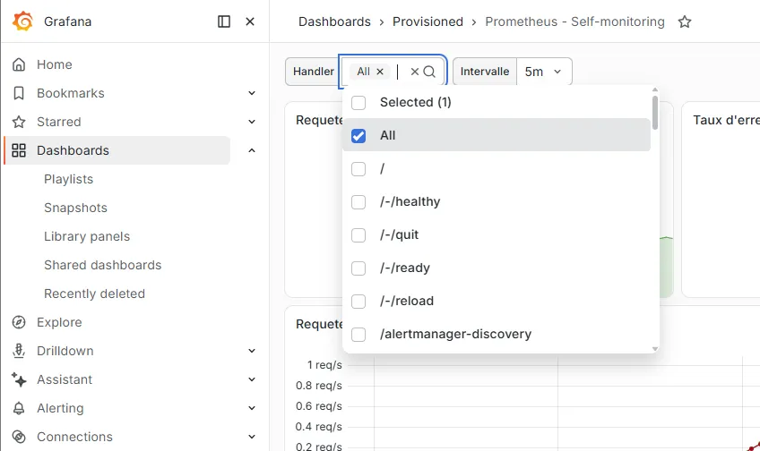Click the scrollbar down arrow in dropdown

[655, 349]
